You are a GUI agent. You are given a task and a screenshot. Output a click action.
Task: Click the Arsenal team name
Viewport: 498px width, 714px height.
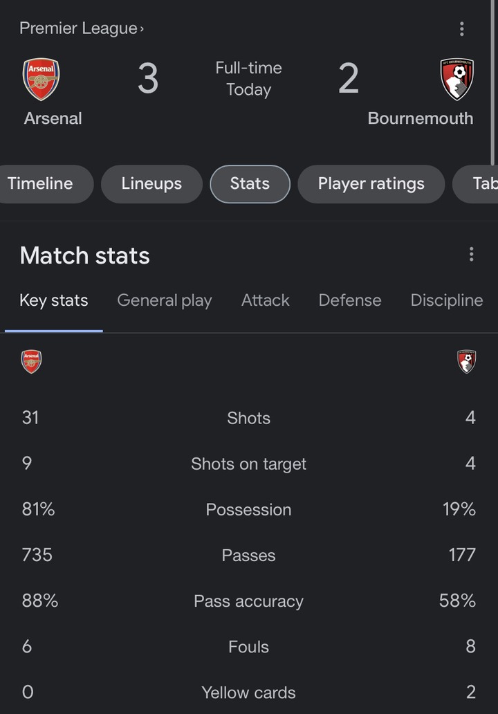[x=53, y=118]
